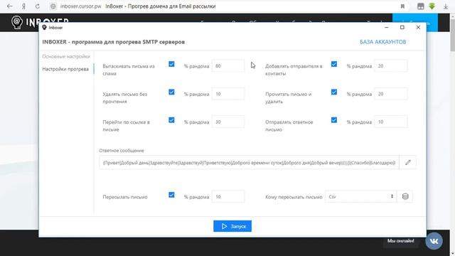Viewport: 455px width, 256px height.
Task: Click random percent field for Добавлять отправителя в контакты
Action: click(390, 66)
